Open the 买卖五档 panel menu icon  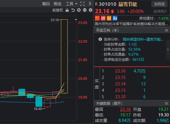(166, 30)
